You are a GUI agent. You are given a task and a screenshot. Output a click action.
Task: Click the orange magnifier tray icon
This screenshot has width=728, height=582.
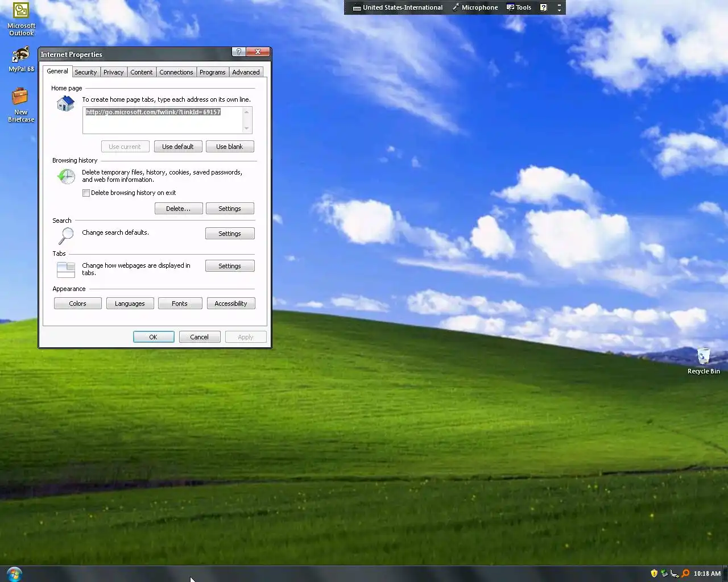pos(685,573)
